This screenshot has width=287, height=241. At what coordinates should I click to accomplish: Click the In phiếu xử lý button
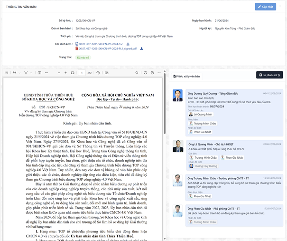(269, 75)
